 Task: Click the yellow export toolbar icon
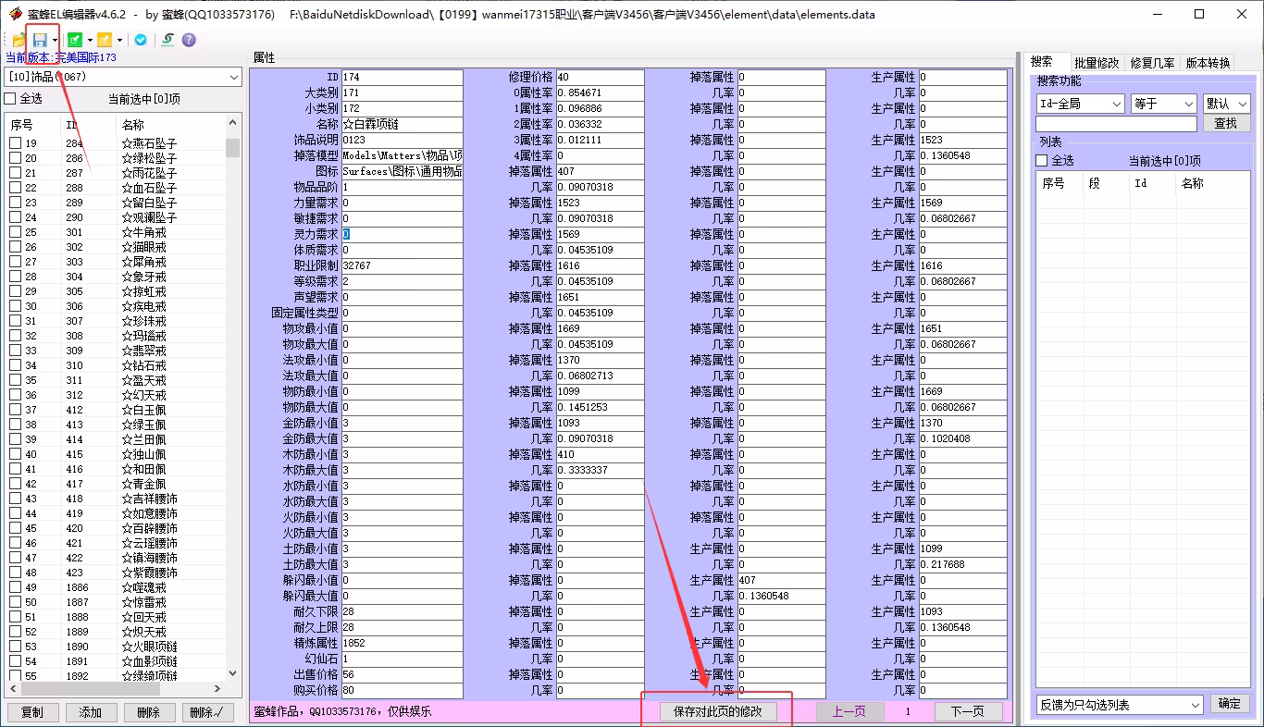tap(105, 40)
